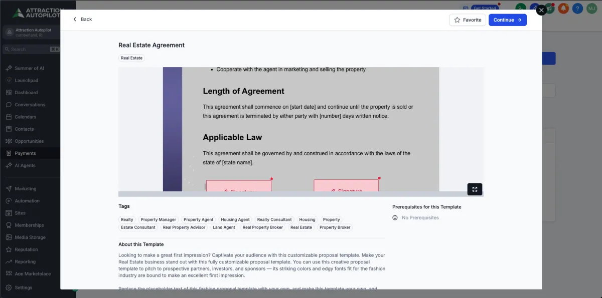
Task: Go back with the Back button
Action: point(82,20)
